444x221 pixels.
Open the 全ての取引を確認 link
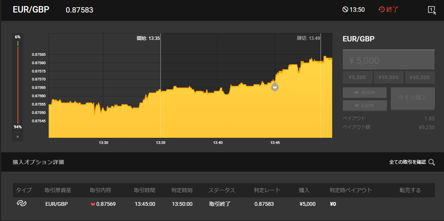pyautogui.click(x=407, y=162)
